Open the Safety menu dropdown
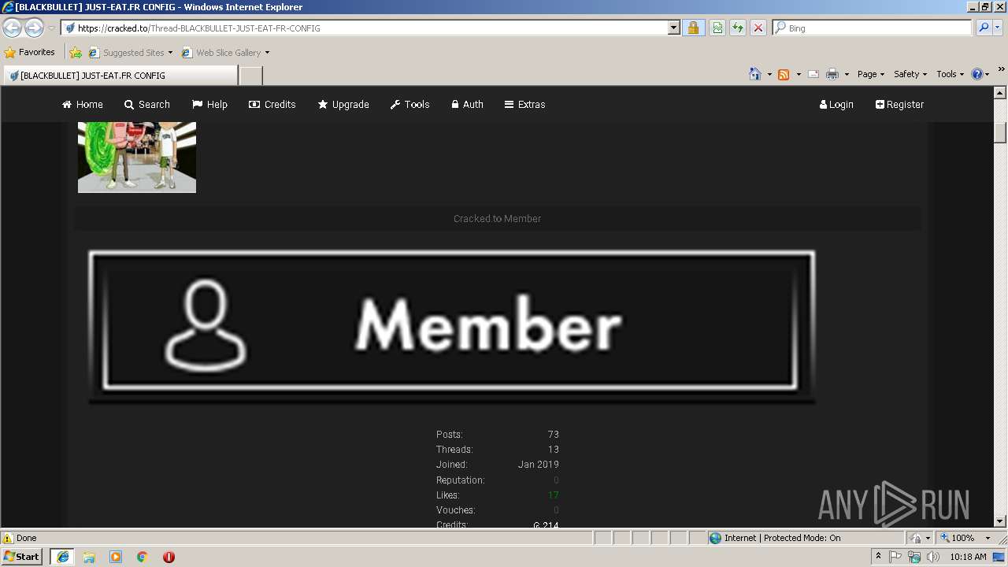 (x=910, y=74)
